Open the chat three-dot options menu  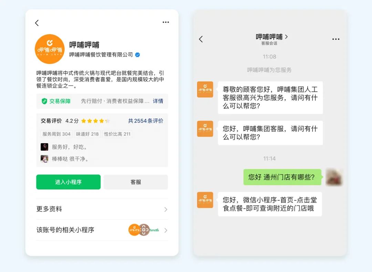(335, 39)
